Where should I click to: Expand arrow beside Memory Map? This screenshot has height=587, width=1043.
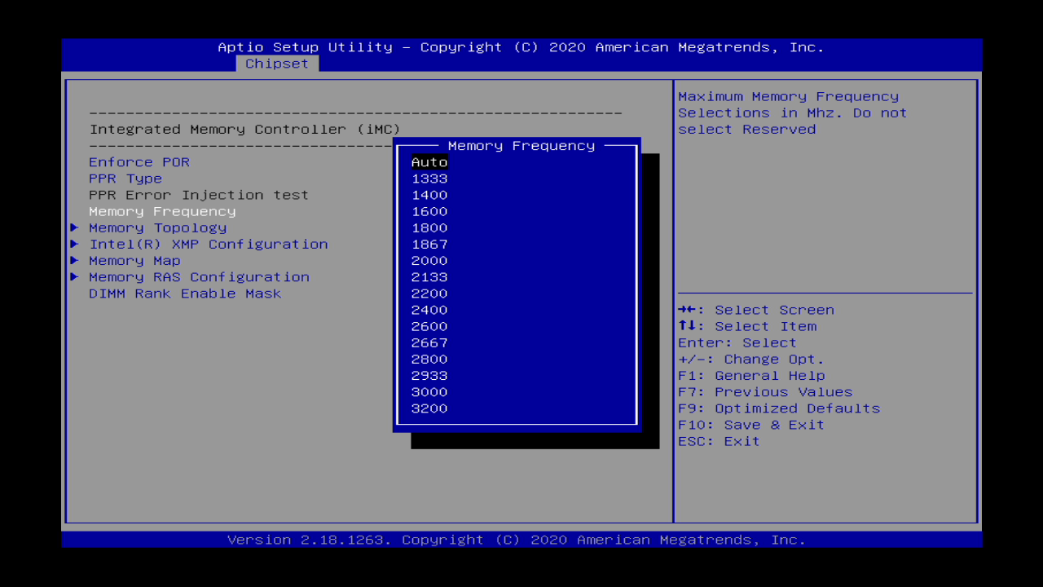tap(74, 260)
